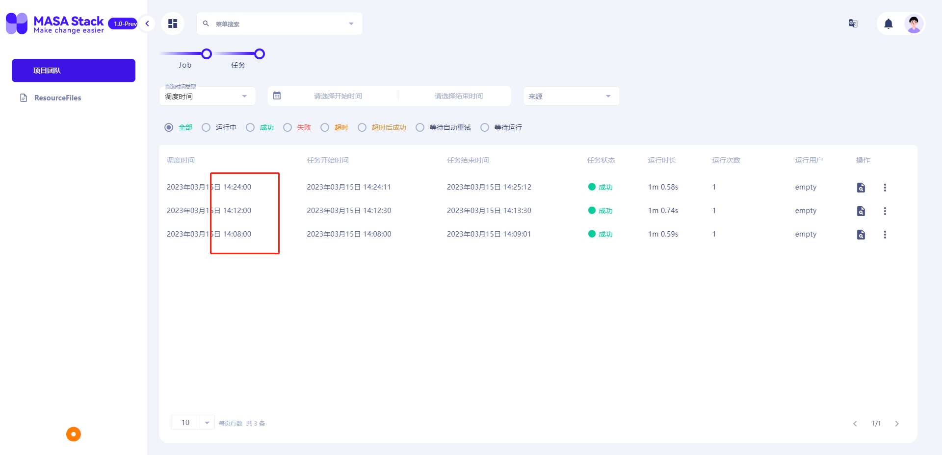The height and width of the screenshot is (455, 942).
Task: Open the dashboard grid menu icon
Action: coord(172,23)
